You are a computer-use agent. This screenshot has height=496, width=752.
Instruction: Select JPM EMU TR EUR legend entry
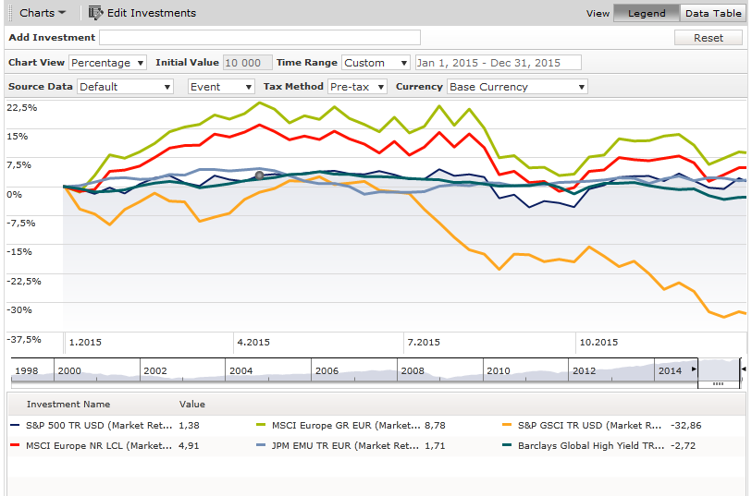point(345,446)
